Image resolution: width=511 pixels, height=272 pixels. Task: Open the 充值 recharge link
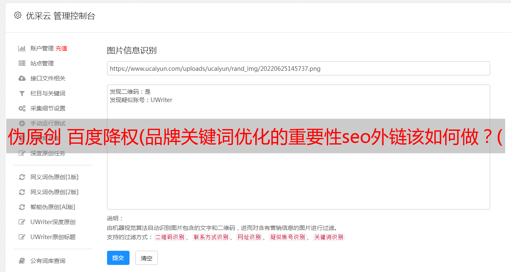point(61,48)
